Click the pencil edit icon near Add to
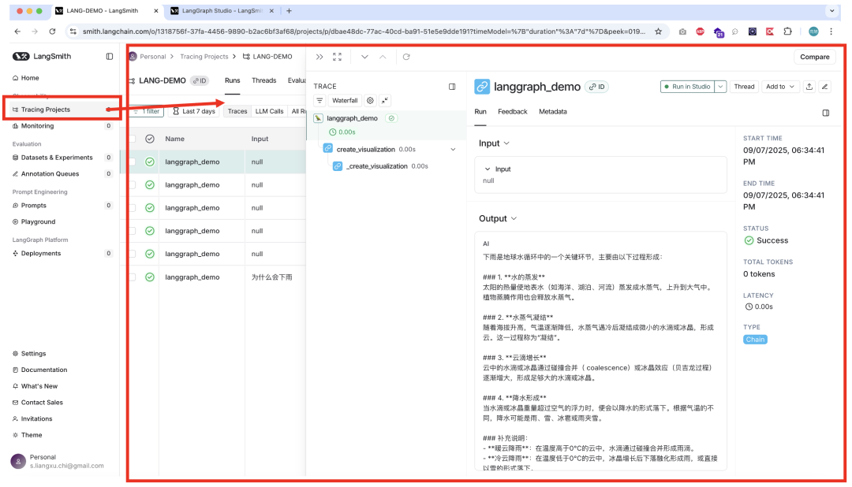852x487 pixels. (x=825, y=87)
